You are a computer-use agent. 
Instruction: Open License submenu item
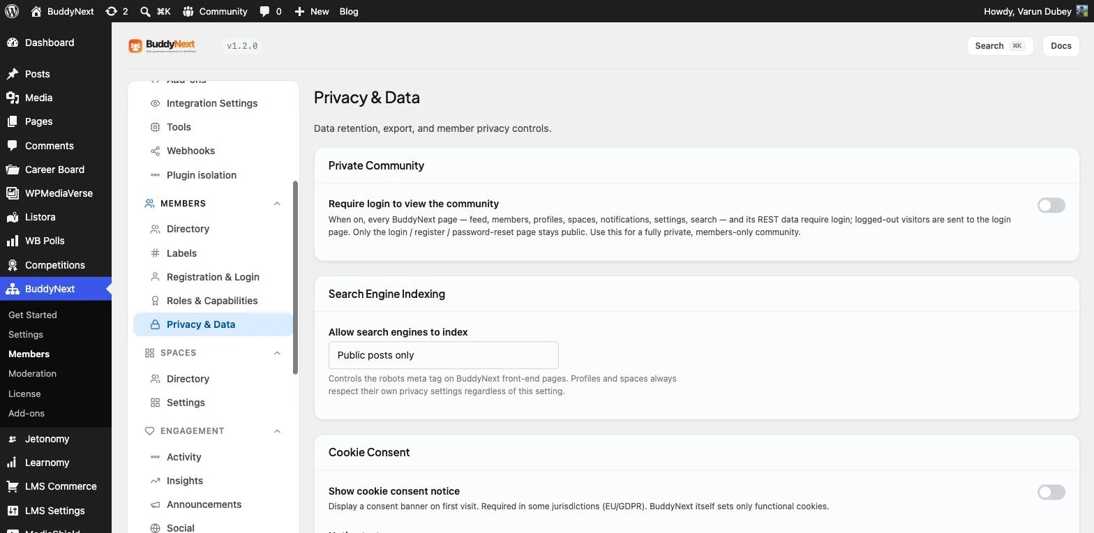[24, 393]
